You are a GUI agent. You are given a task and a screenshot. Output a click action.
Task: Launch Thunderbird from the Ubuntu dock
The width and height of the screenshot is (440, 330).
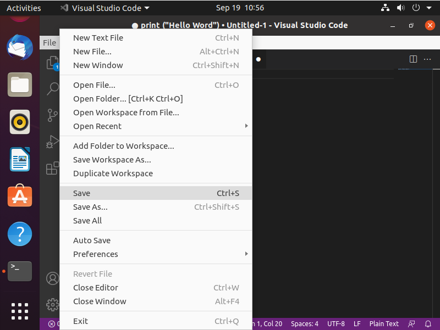coord(20,47)
